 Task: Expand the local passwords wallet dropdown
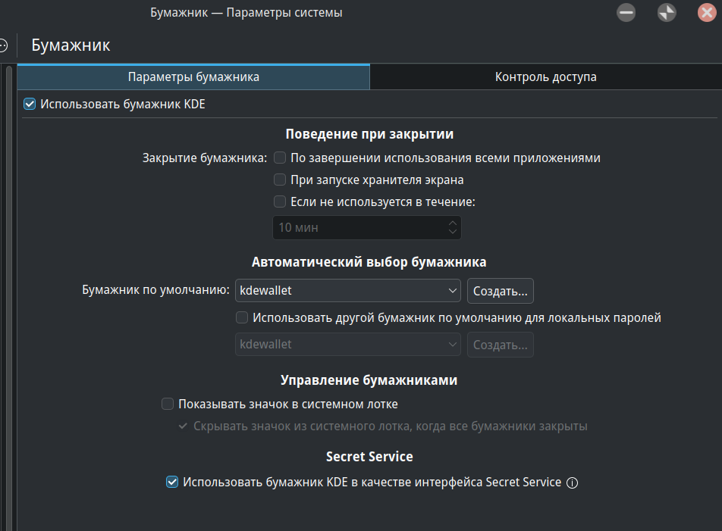click(x=347, y=345)
